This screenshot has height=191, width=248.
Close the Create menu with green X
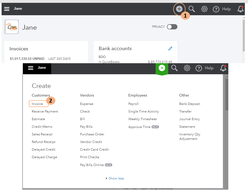coord(162,68)
